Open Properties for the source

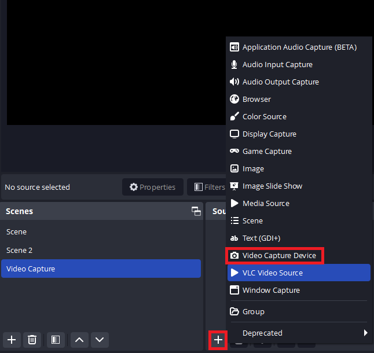coord(153,187)
